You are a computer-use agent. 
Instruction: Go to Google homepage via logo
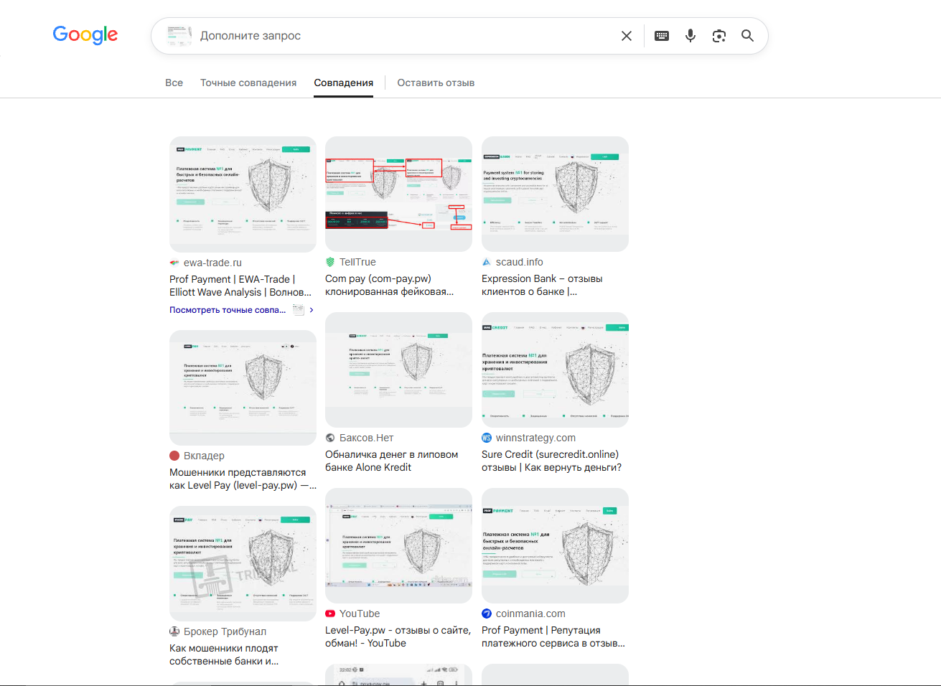click(x=85, y=35)
